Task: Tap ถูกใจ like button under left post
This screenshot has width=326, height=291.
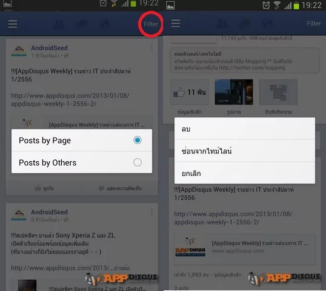Action: tap(44, 189)
